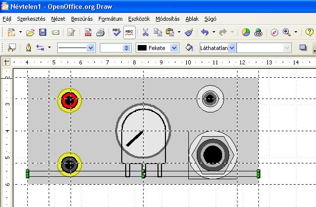Screen dimensions: 316x207
Task: Select the Format Paintbrush icon
Action: pyautogui.click(x=189, y=32)
